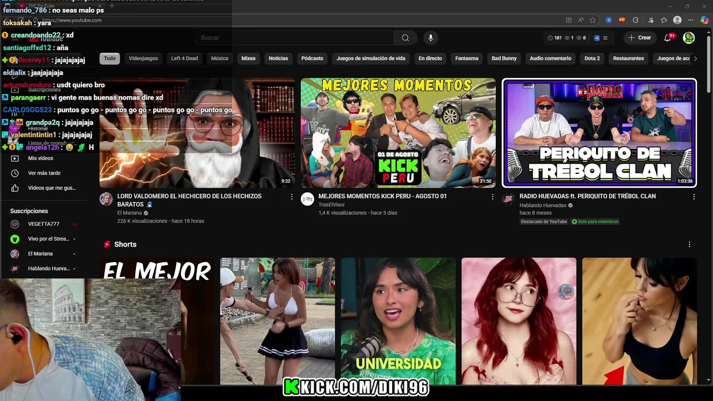Activate Read aloud icon in address bar
Image resolution: width=713 pixels, height=401 pixels.
tap(580, 20)
